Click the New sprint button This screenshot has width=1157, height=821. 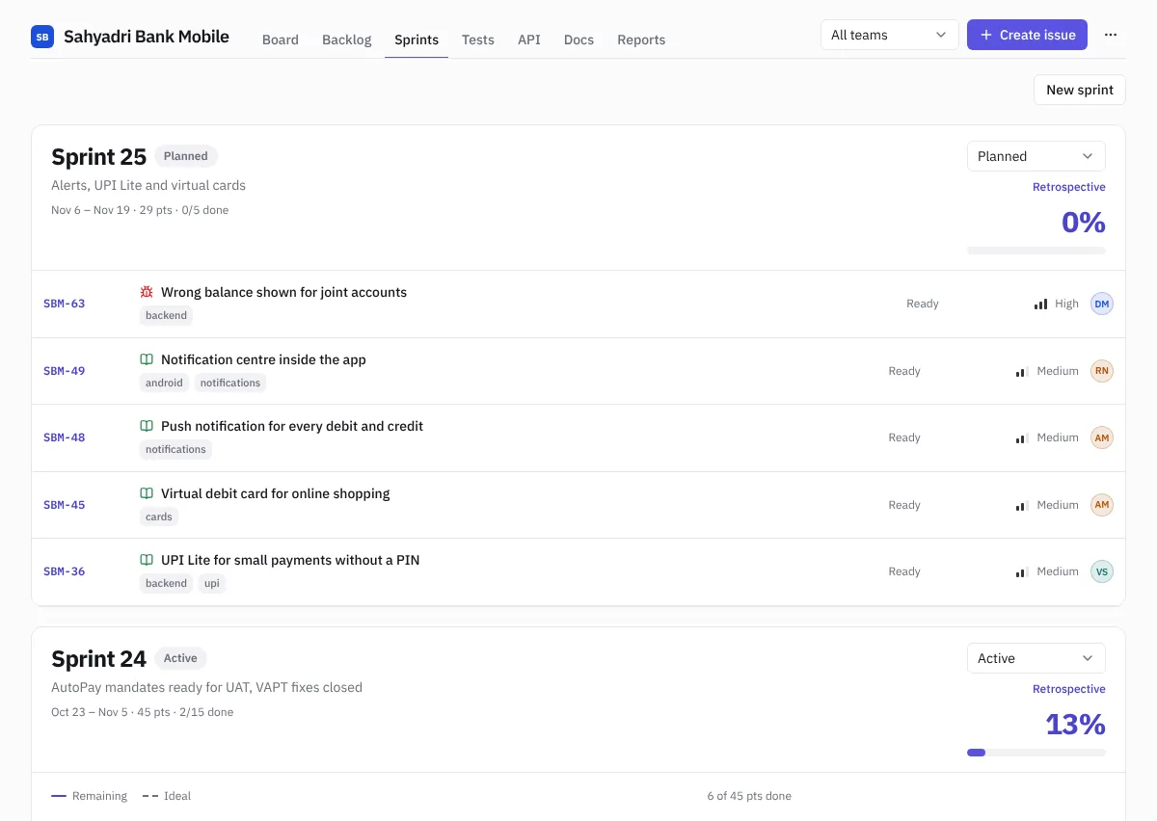pyautogui.click(x=1080, y=90)
